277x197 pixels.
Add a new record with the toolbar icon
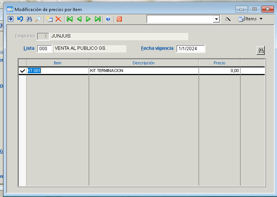(50, 19)
